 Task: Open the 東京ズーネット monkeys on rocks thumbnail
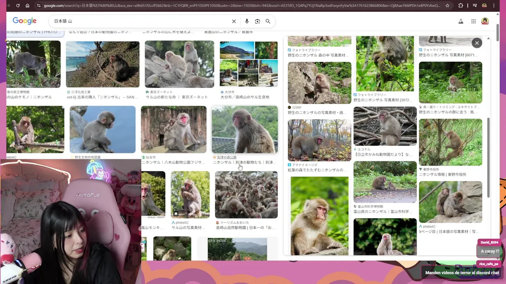(x=179, y=64)
